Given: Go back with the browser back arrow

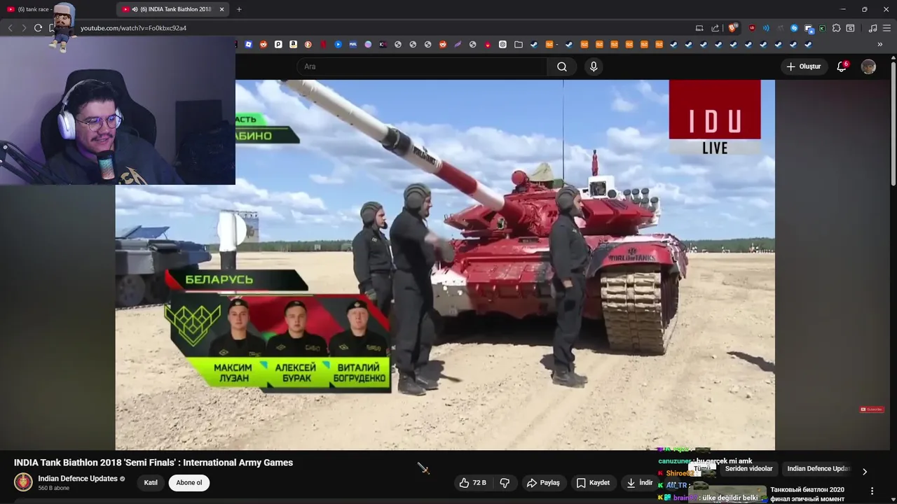Looking at the screenshot, I should [x=10, y=28].
